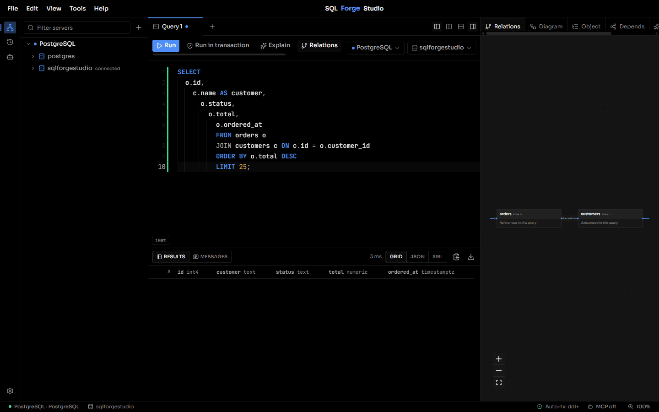Click the total numeric column header
Image resolution: width=659 pixels, height=412 pixels.
tap(348, 272)
